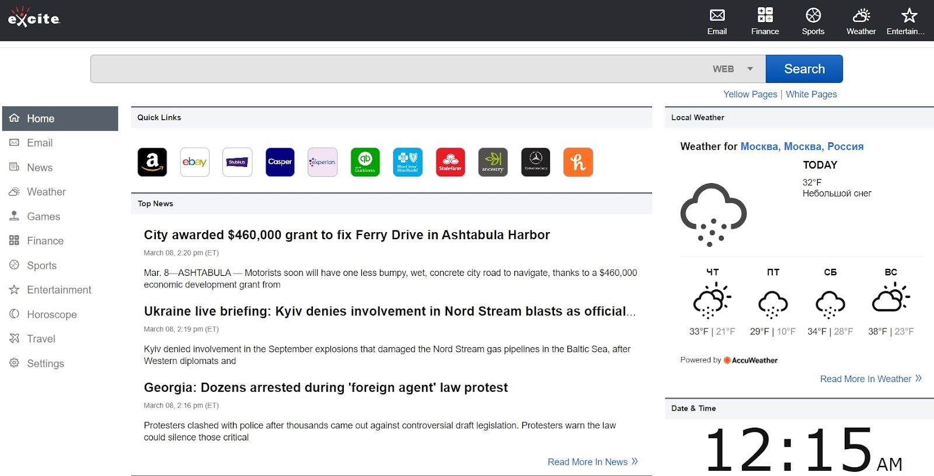934x476 pixels.
Task: Open Ukraine live briefing headline
Action: pos(390,311)
